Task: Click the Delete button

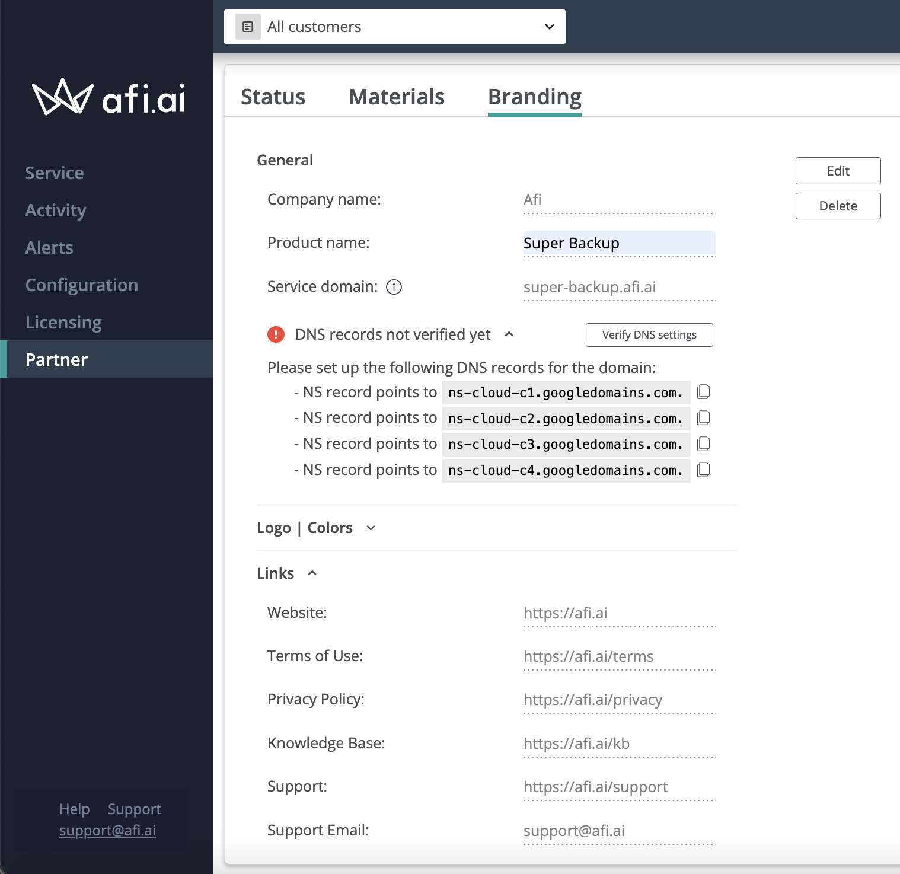Action: [838, 206]
